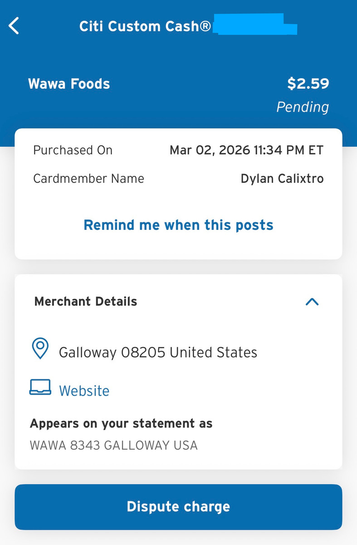Viewport: 357px width, 545px height.
Task: Click the Purchased On label
Action: 73,150
